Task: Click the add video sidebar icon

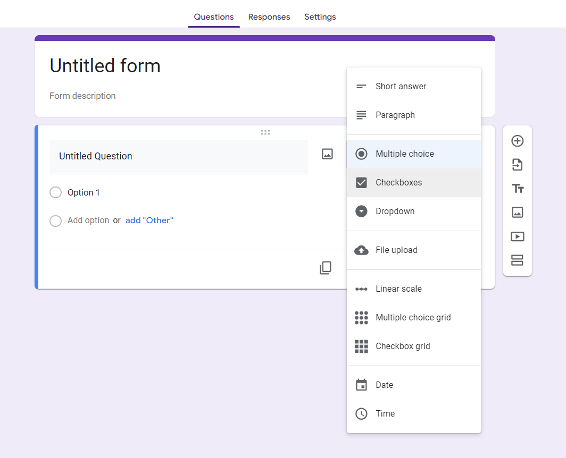Action: coord(517,236)
